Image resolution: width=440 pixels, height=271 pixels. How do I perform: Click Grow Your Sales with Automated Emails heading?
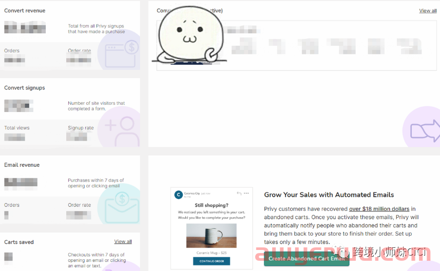click(x=329, y=195)
